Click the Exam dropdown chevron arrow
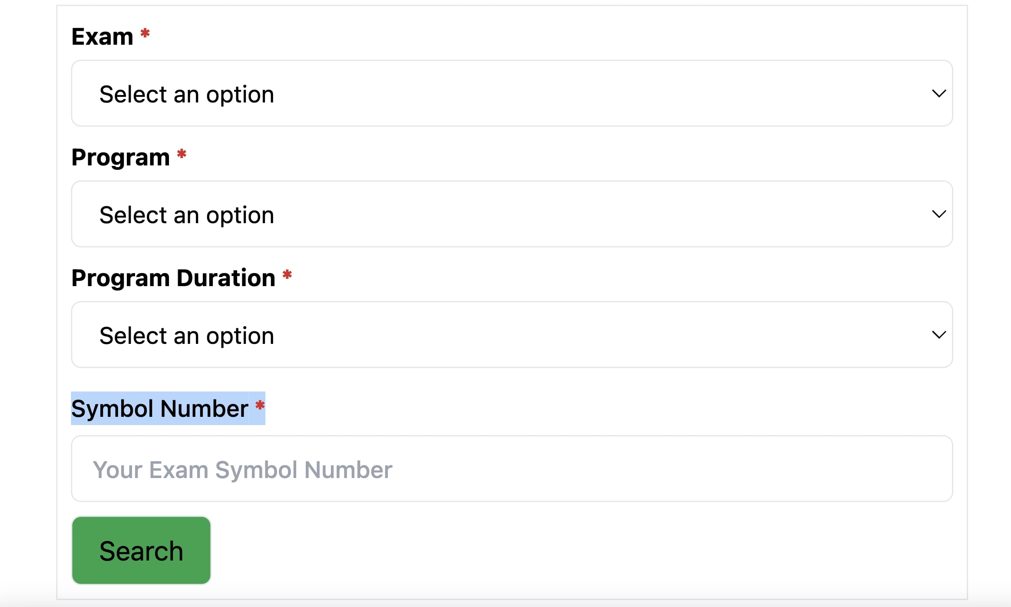Viewport: 1011px width, 607px height. pyautogui.click(x=939, y=94)
